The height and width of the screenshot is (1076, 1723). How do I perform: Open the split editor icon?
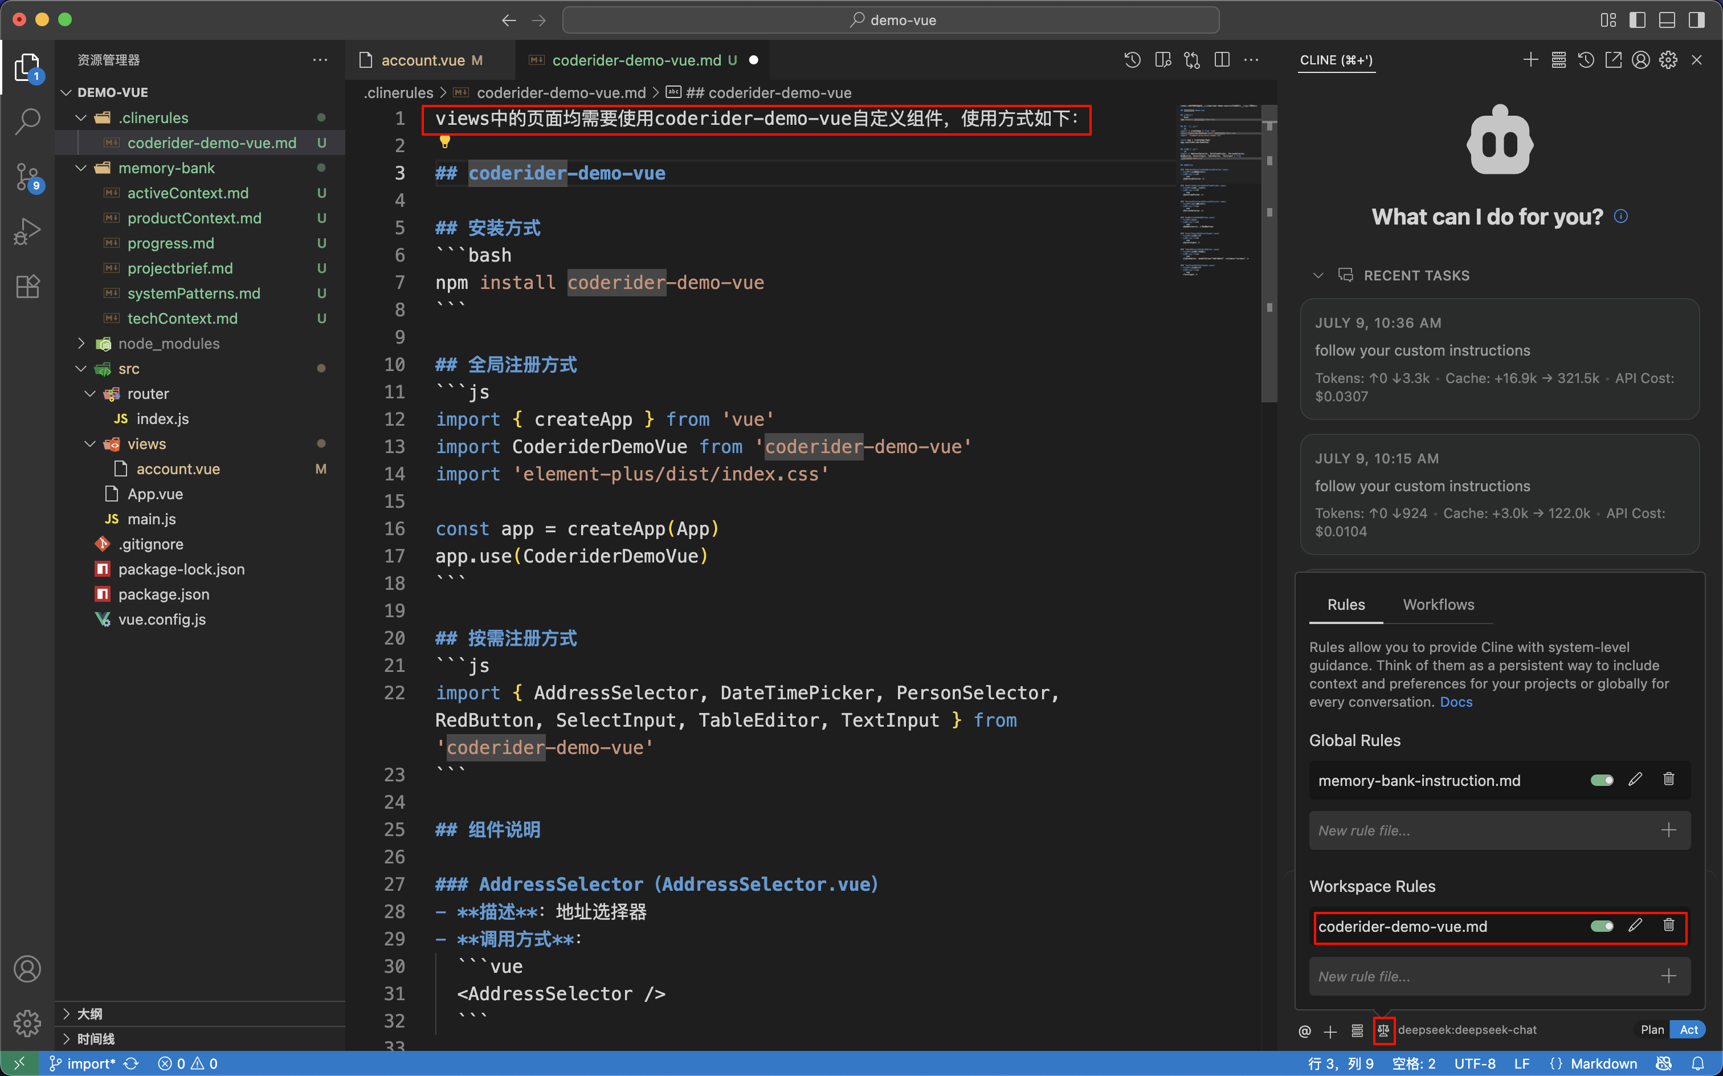point(1222,60)
